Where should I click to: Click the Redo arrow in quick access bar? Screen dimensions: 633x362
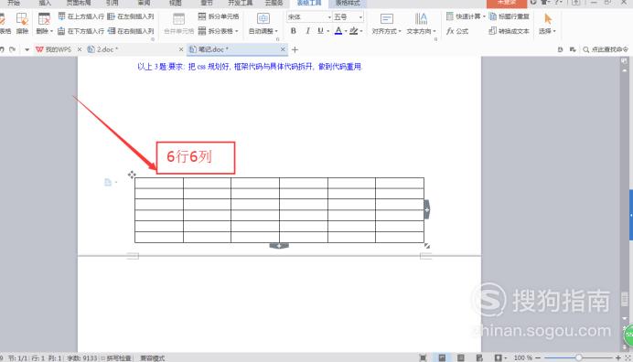[13, 49]
